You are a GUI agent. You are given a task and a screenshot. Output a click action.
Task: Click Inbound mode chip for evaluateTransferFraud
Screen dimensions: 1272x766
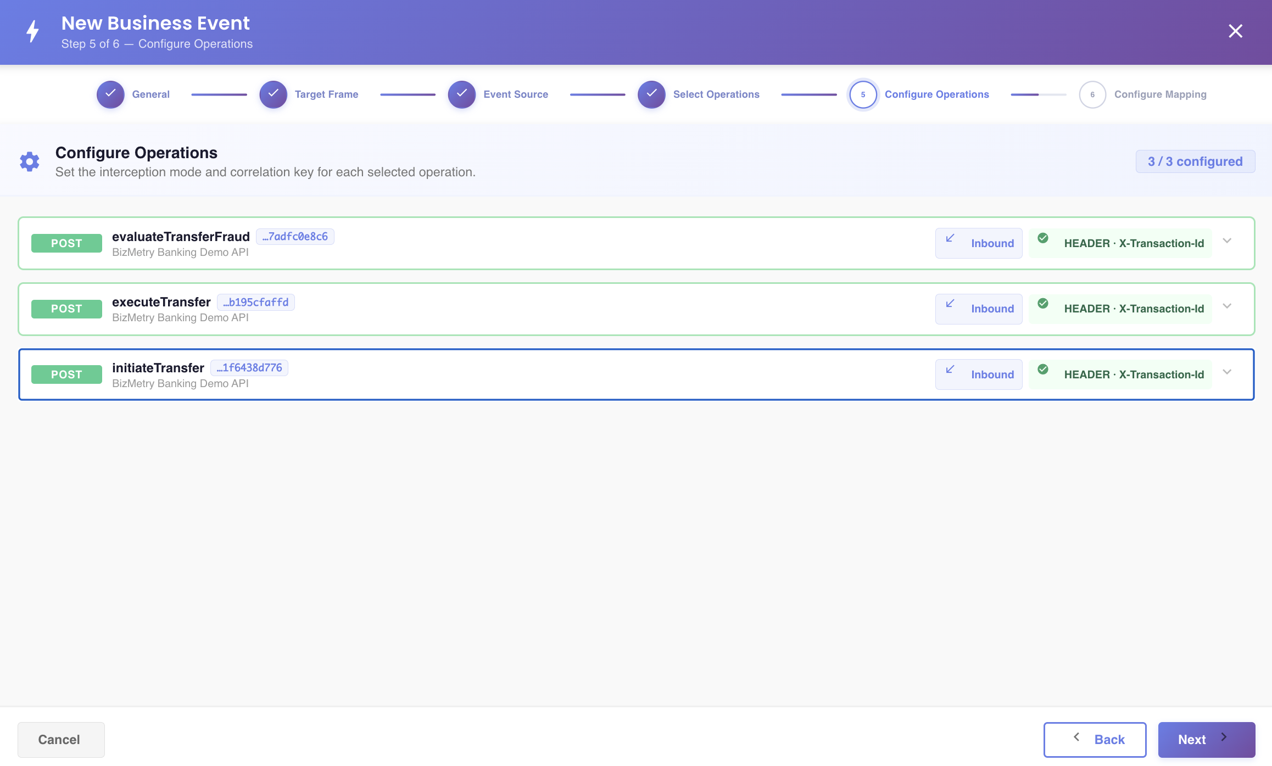tap(979, 243)
